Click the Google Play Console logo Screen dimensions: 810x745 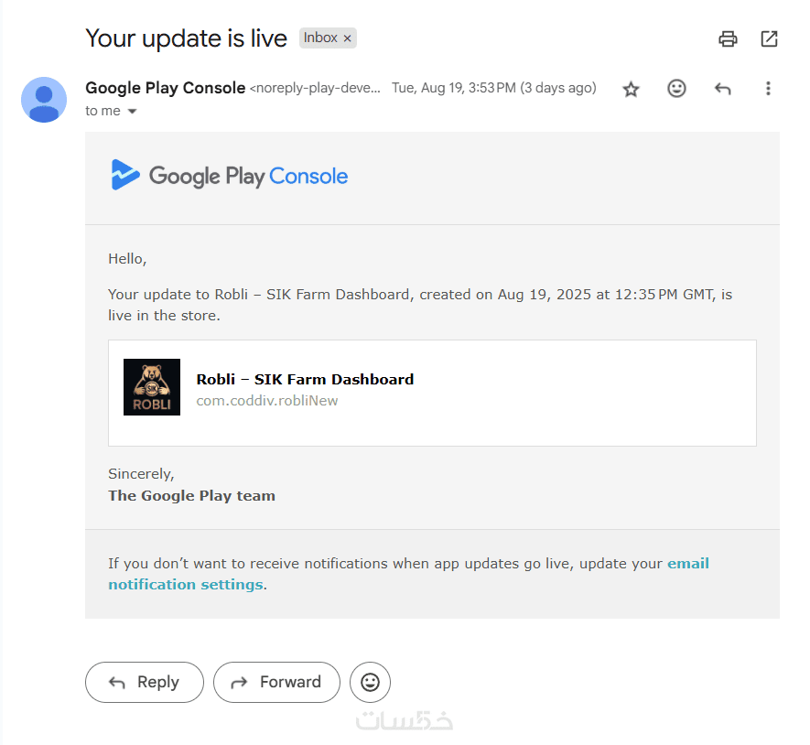(x=230, y=176)
